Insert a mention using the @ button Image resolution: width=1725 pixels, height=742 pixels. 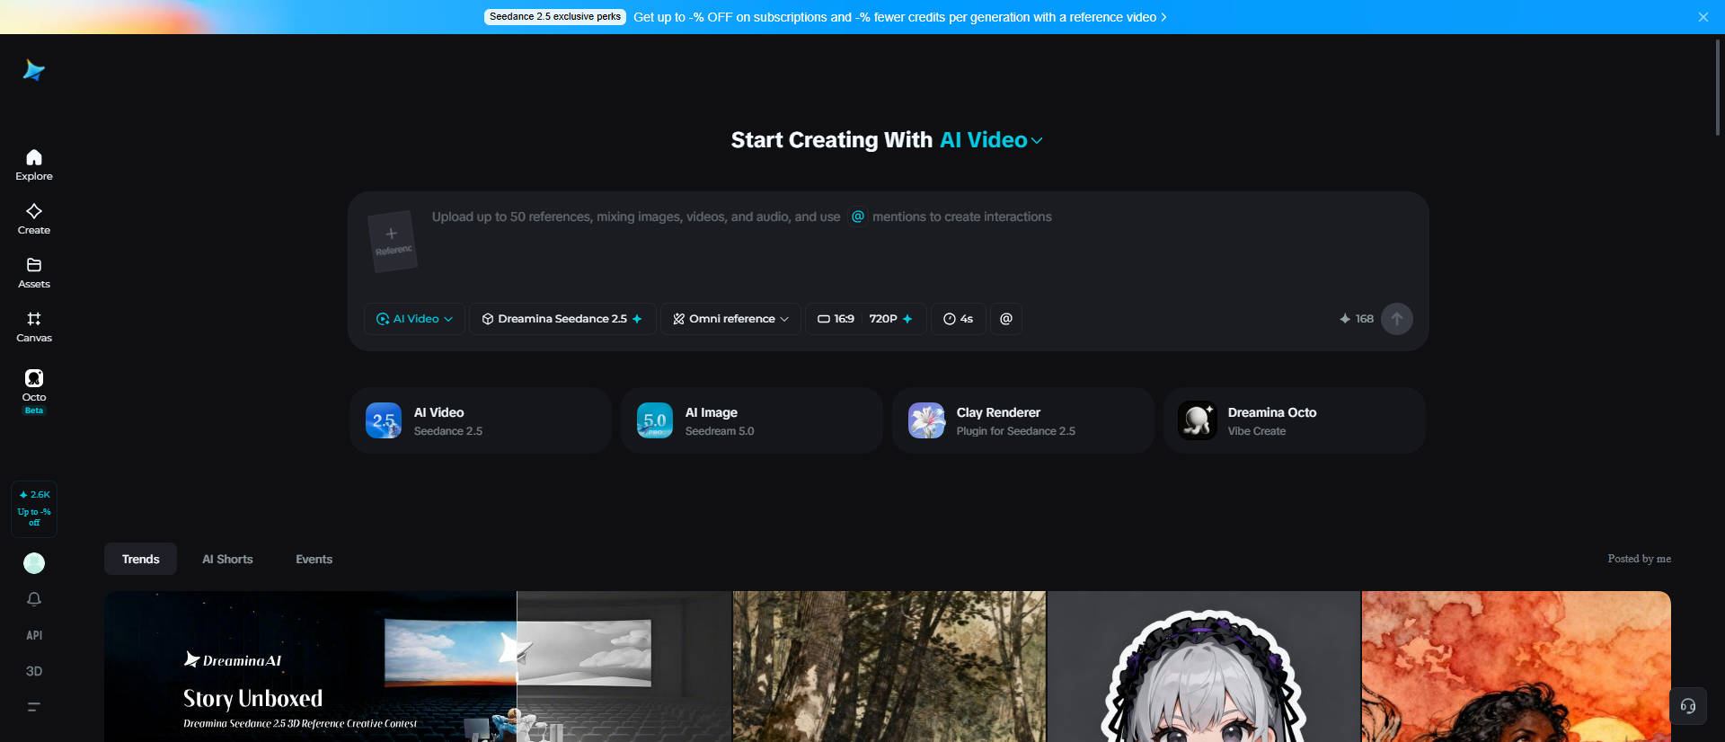click(1006, 319)
